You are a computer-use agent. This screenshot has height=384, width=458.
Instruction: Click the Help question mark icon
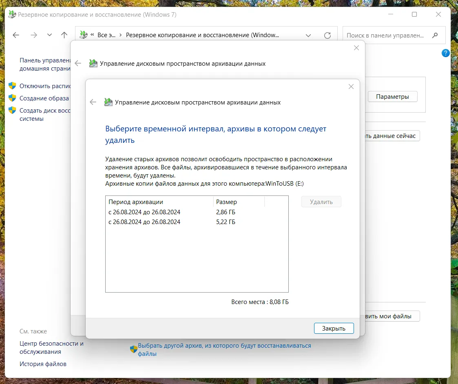(x=445, y=53)
